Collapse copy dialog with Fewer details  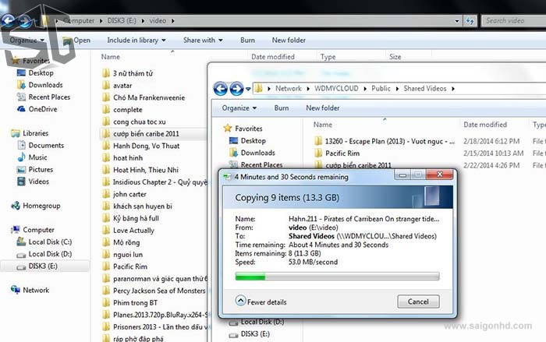(261, 301)
